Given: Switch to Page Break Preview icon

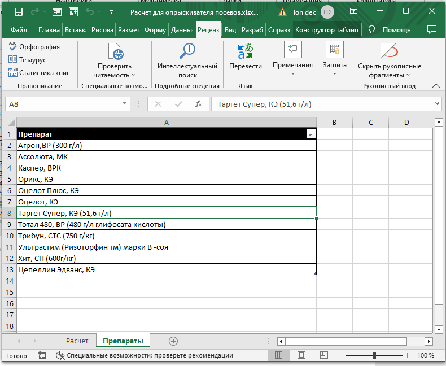Looking at the screenshot, I should coord(323,355).
